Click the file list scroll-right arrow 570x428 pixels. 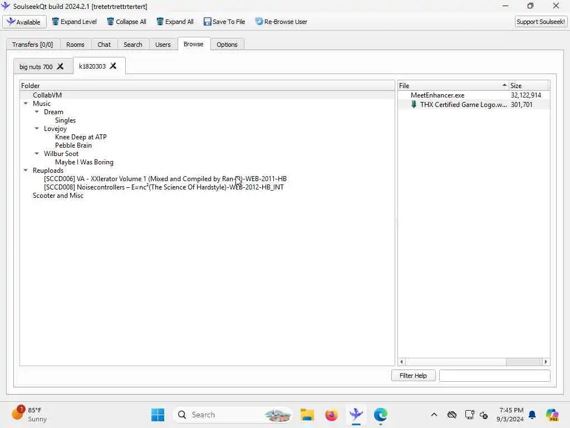pos(546,362)
